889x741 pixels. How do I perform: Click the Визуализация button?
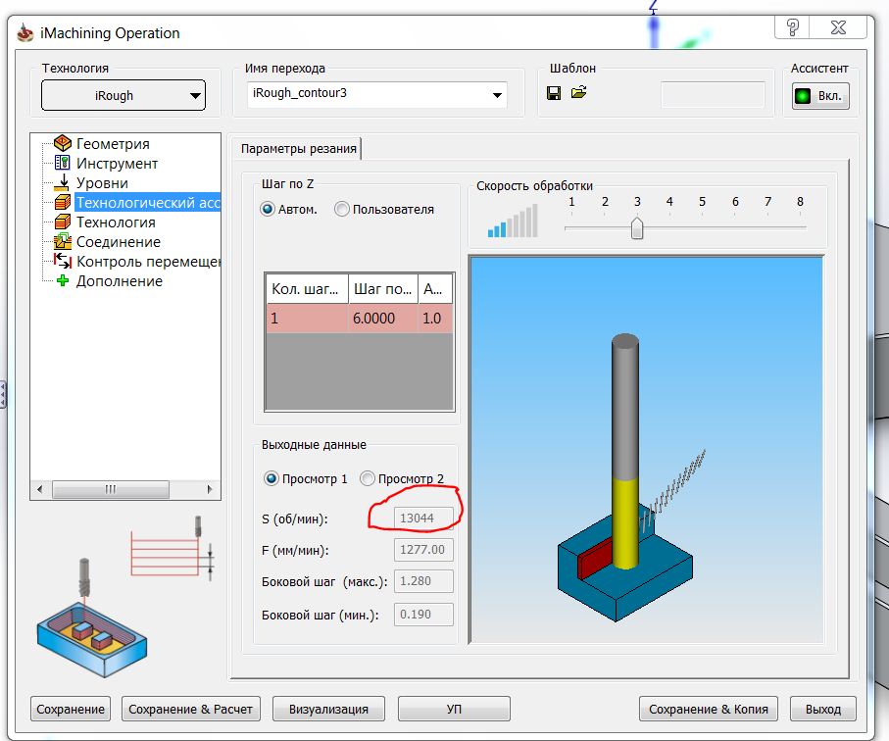coord(328,709)
